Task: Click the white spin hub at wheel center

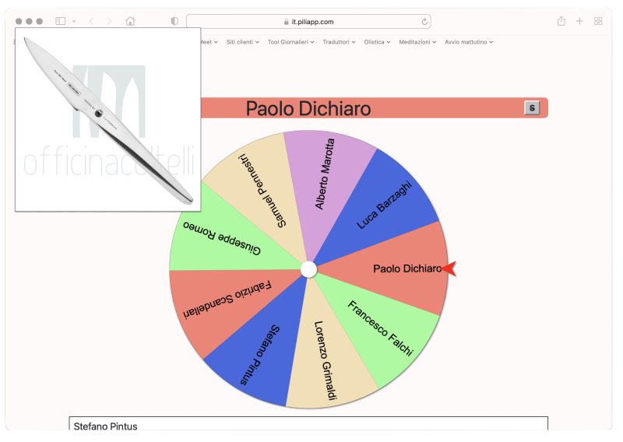Action: point(308,269)
